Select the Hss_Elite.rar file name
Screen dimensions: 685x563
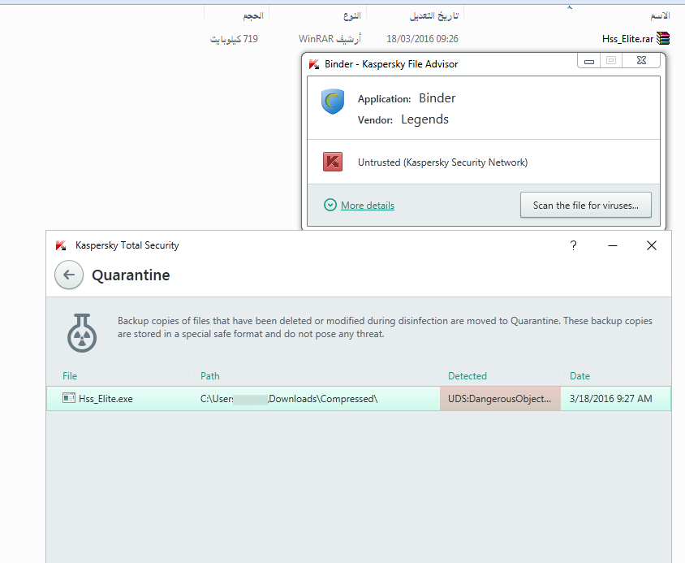click(x=627, y=39)
